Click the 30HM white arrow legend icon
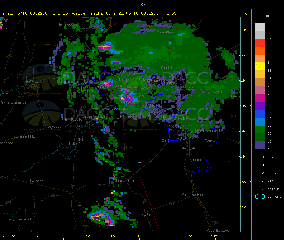Viewport: 284px width, 240px height. 260,165
